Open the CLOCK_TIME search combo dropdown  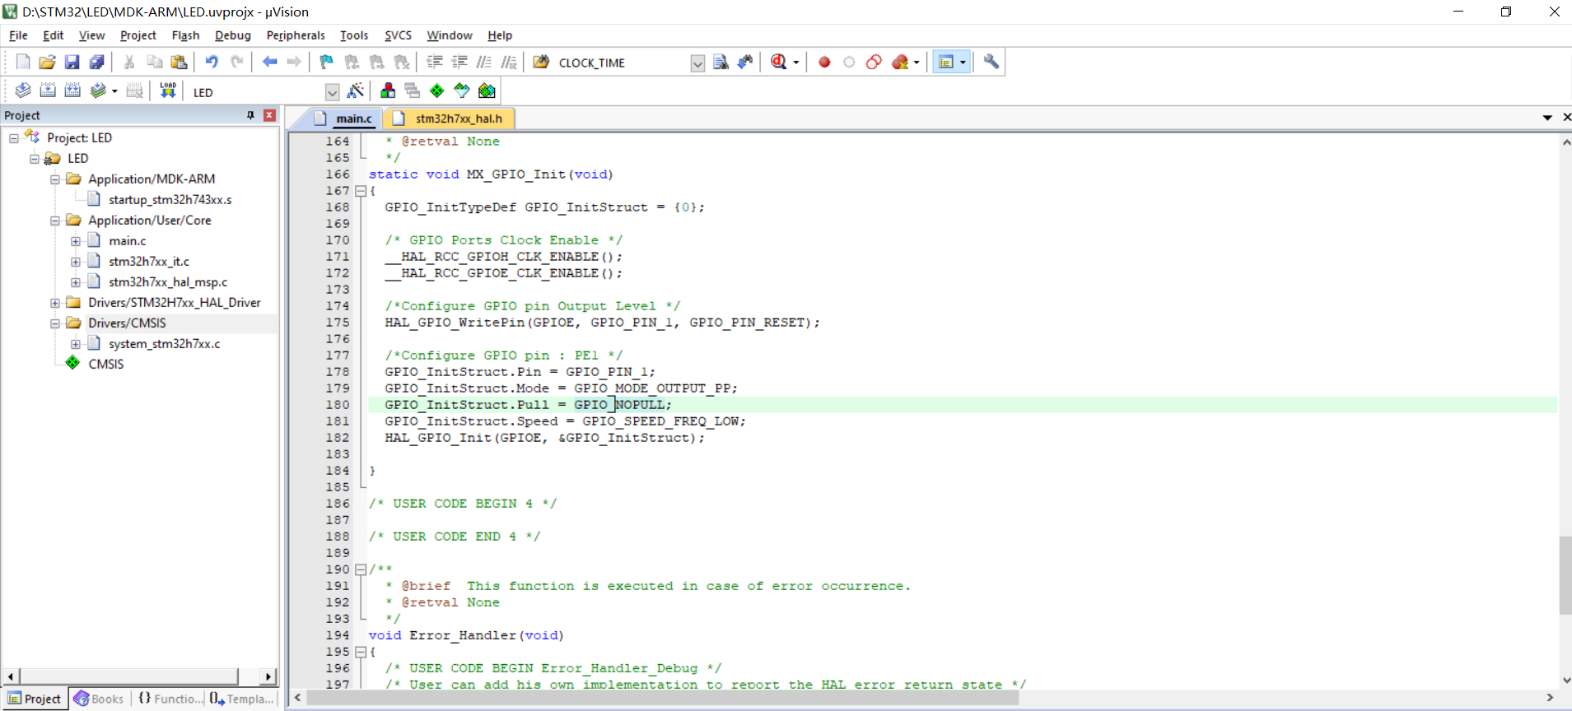[697, 63]
